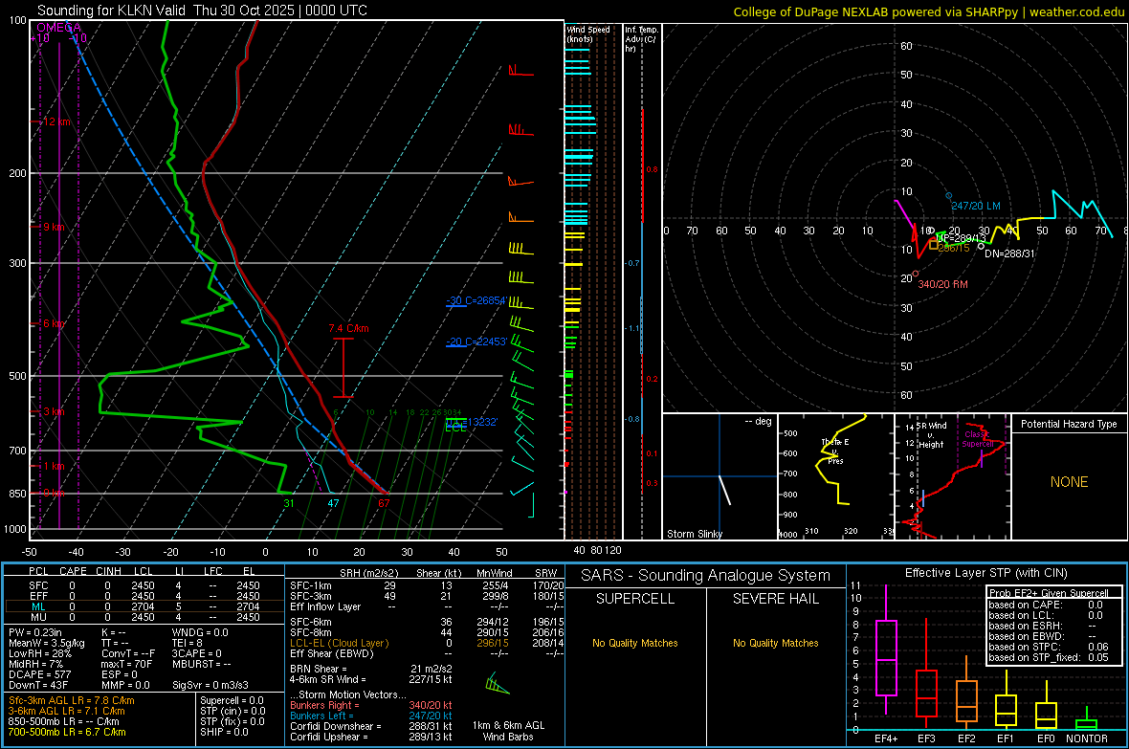Click the yellow NONE hazard type
Viewport: 1129px width, 749px height.
(1070, 482)
